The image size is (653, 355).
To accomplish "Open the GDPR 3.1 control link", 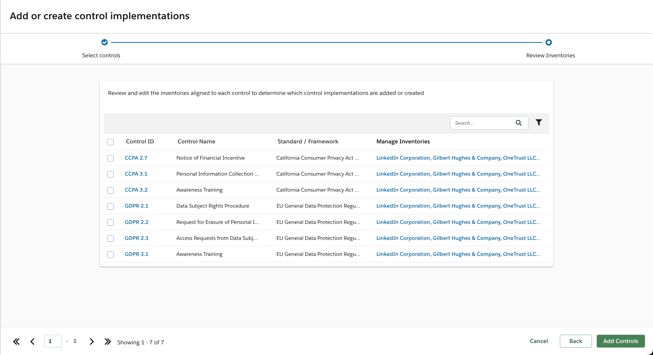I will [x=137, y=254].
